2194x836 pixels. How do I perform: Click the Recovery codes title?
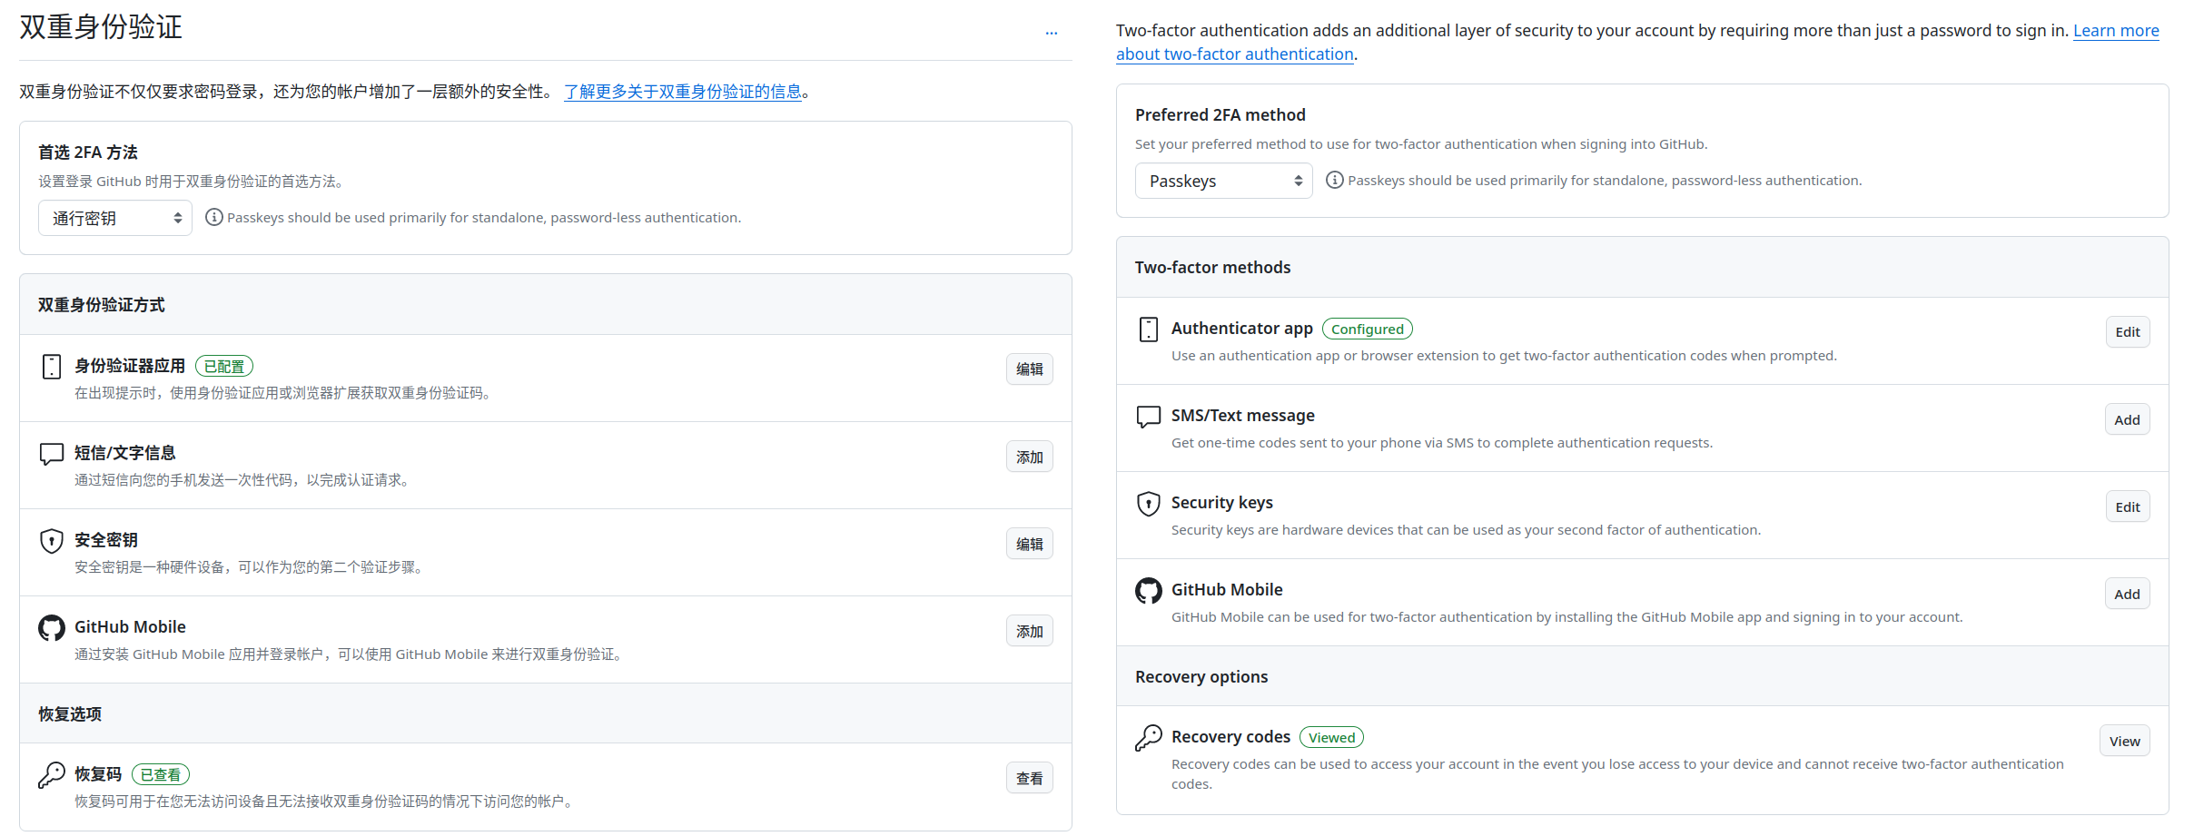1231,737
